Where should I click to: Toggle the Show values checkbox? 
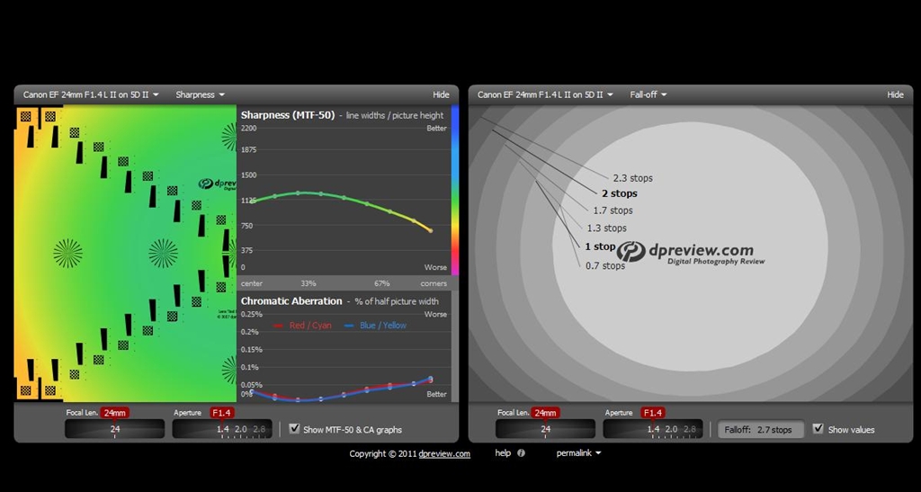(818, 429)
